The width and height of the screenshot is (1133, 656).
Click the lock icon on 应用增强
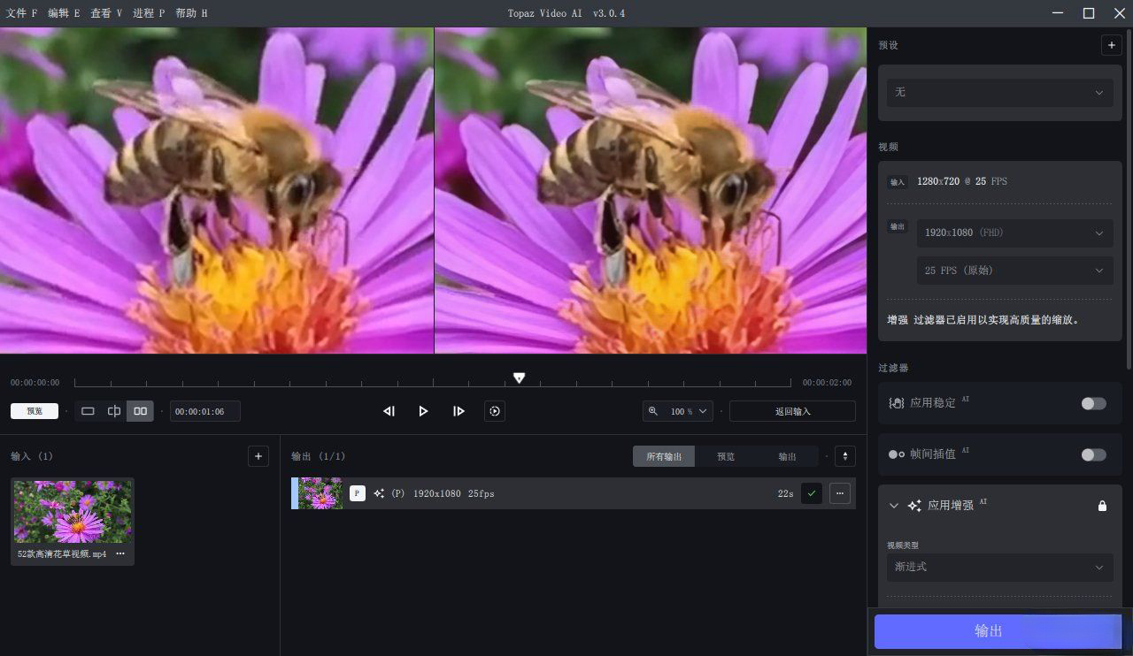click(1102, 506)
